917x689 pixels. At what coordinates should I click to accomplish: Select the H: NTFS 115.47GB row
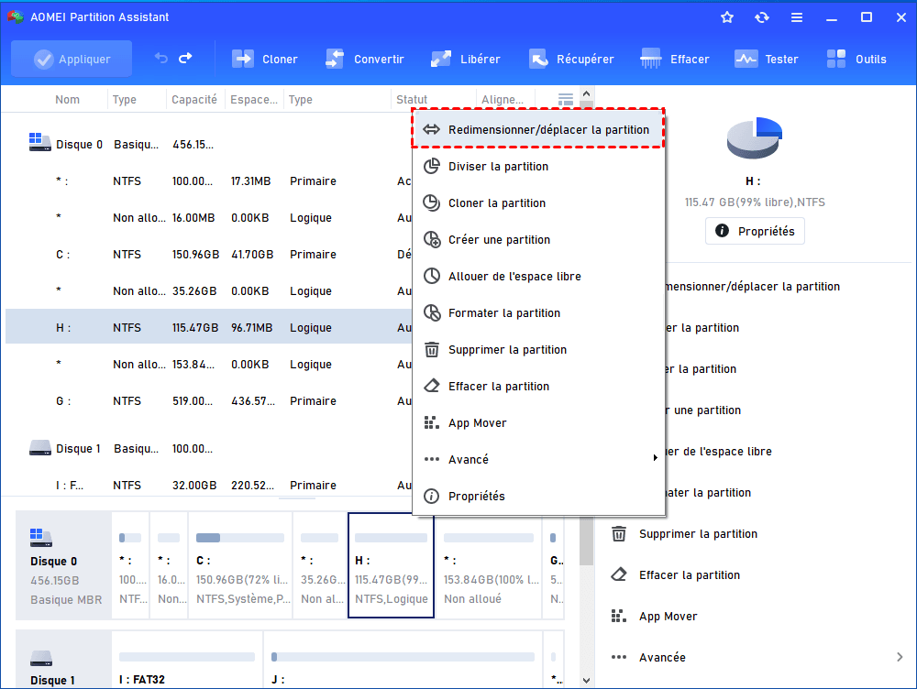coord(207,327)
